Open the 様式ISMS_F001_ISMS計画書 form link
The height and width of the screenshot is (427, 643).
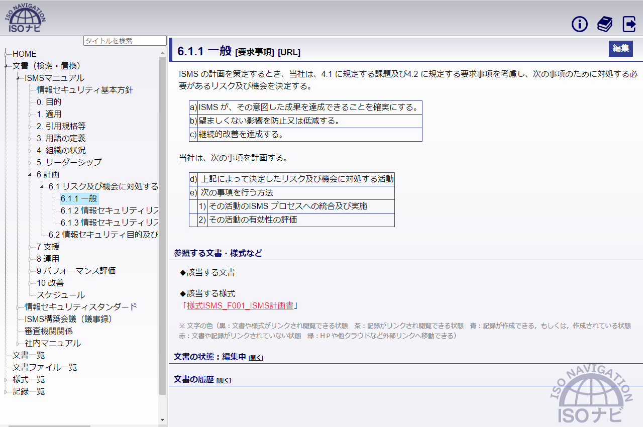click(240, 305)
